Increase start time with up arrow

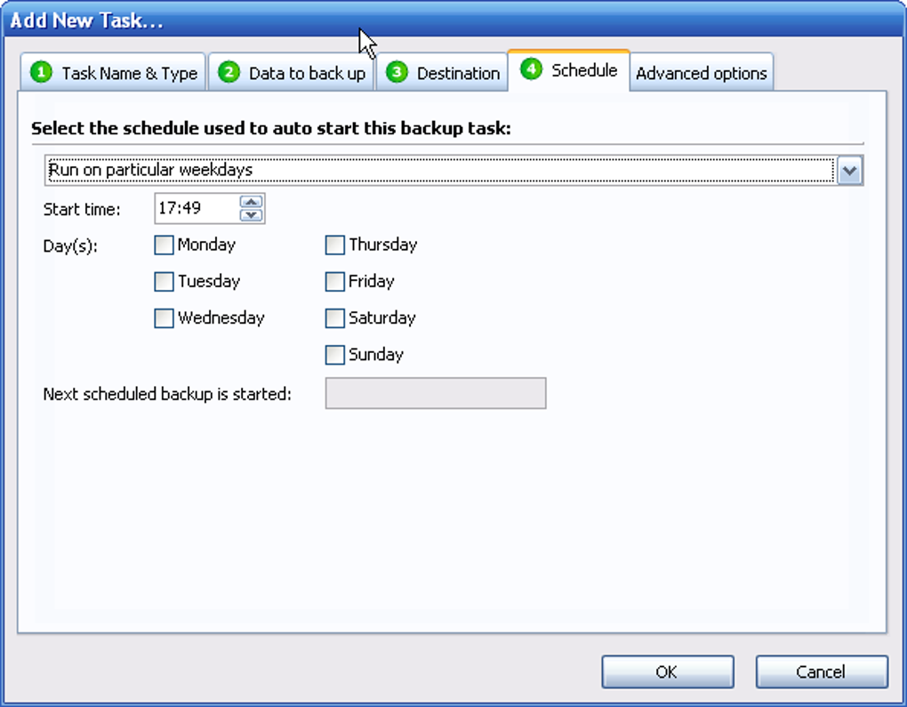coord(252,202)
